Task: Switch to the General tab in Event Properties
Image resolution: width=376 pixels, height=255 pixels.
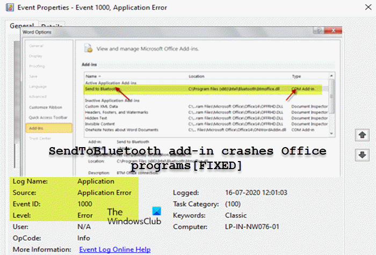Action: pos(21,25)
